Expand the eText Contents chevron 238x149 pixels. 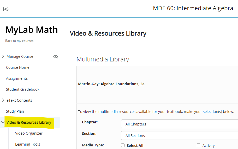(3, 100)
